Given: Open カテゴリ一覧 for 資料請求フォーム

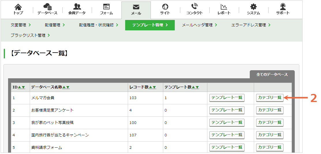Looking at the screenshot, I should 270,147.
